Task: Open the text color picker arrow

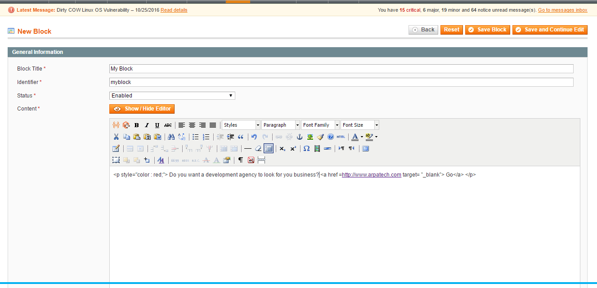Action: 362,137
